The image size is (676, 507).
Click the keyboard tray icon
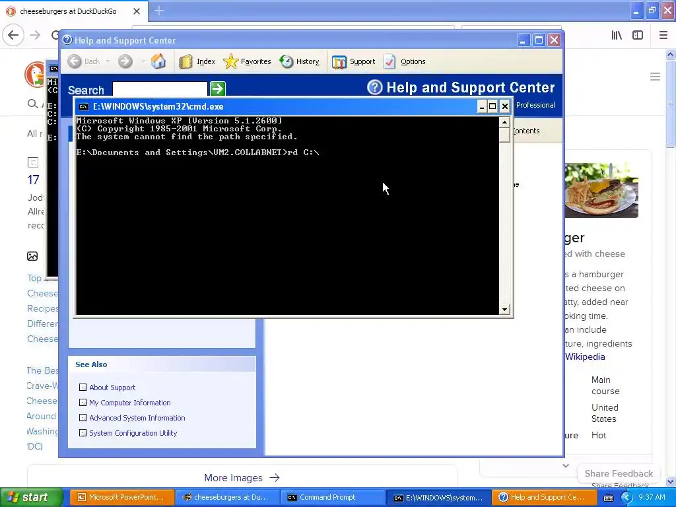[608, 498]
